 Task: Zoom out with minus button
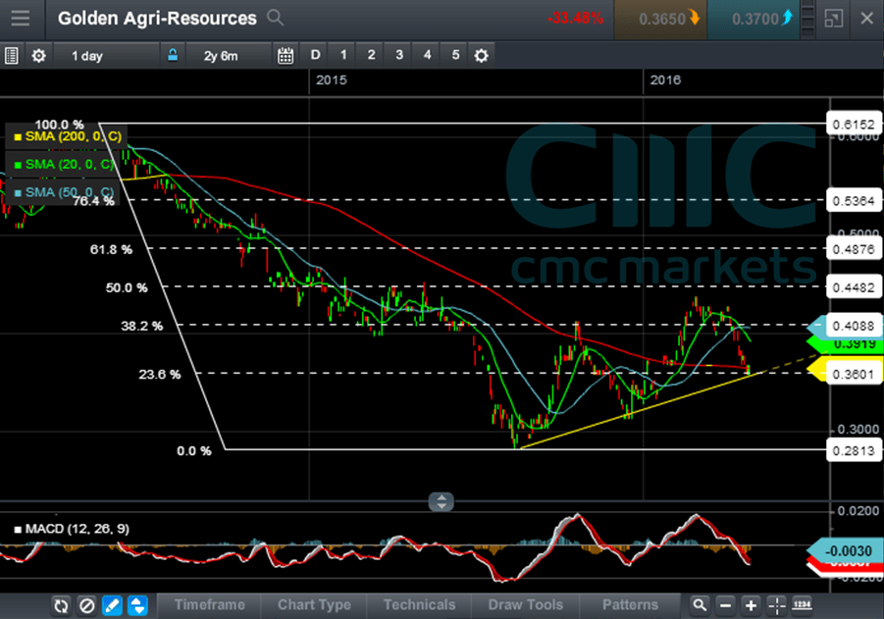pos(726,605)
